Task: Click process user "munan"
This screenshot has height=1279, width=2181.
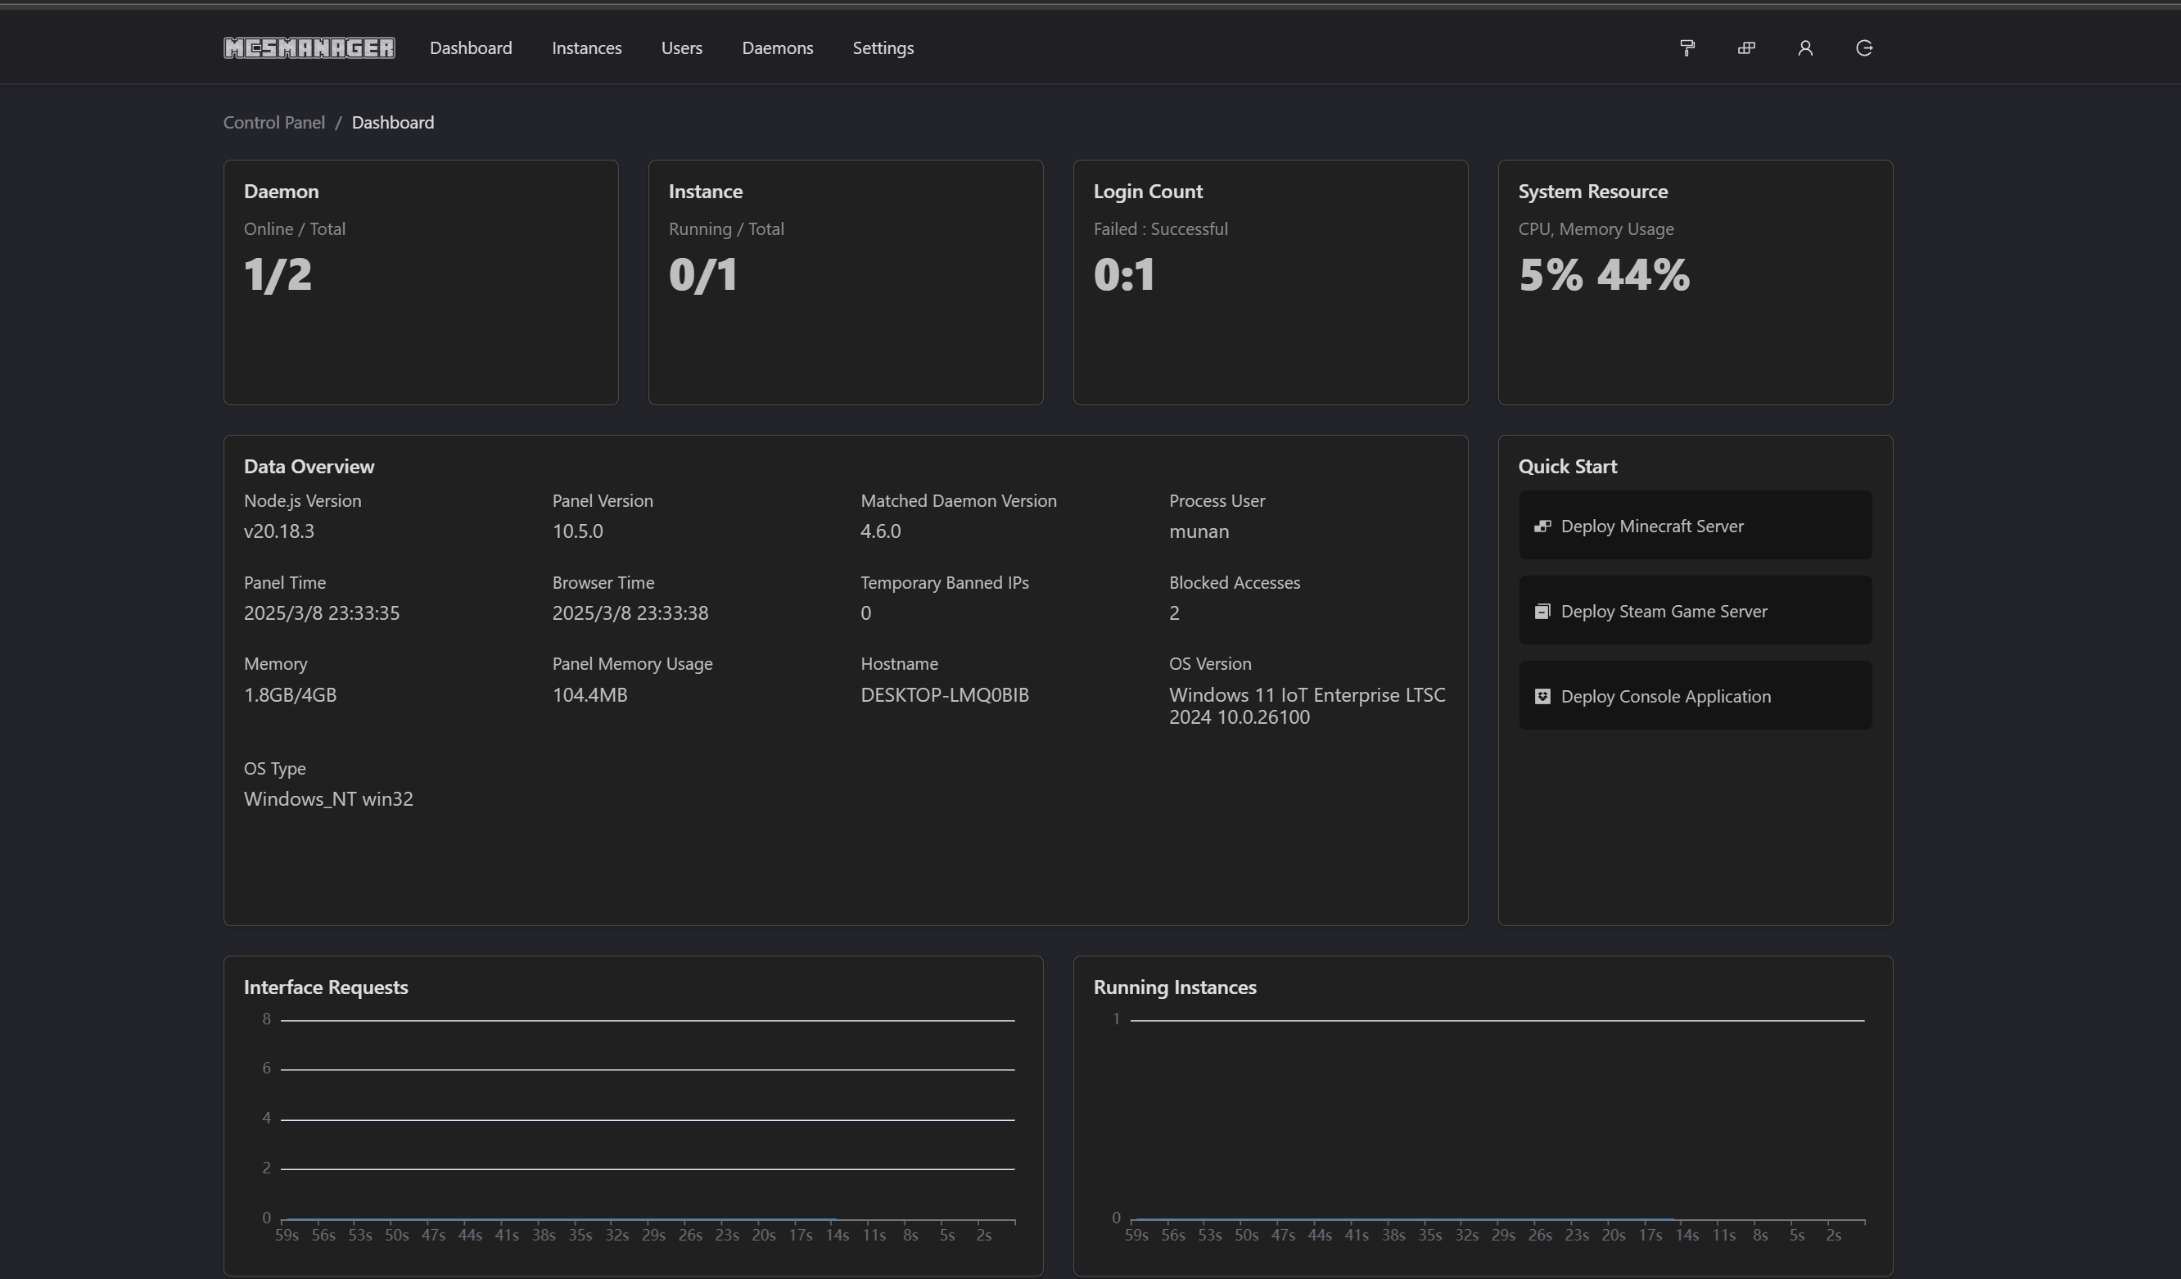Action: [1199, 531]
